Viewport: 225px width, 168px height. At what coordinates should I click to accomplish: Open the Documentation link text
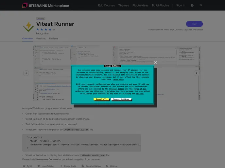[93, 166]
